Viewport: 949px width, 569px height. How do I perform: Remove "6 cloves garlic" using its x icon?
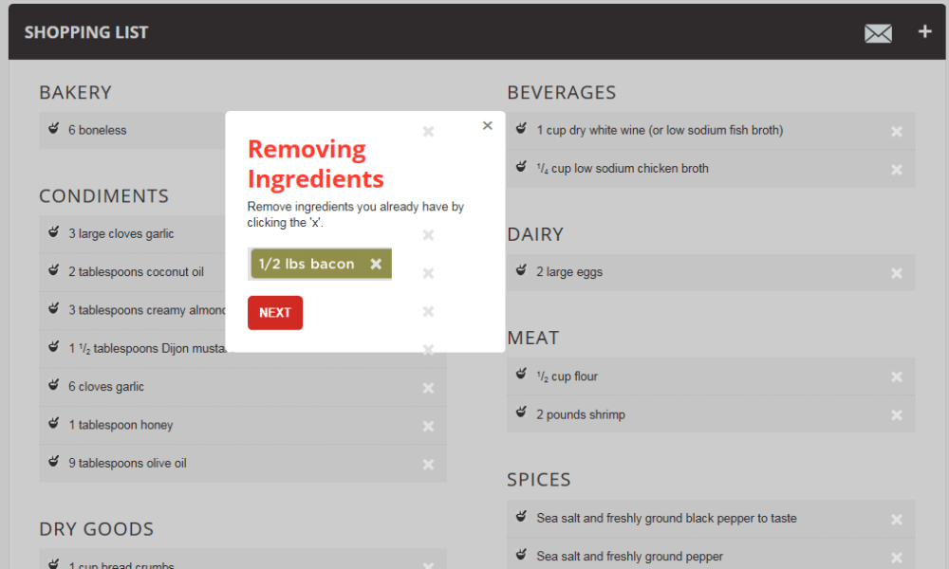(x=427, y=387)
